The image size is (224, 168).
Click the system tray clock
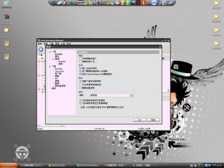[217, 165]
